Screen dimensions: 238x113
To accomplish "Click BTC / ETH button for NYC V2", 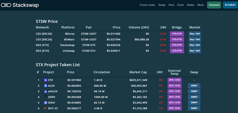I will pyautogui.click(x=175, y=108).
